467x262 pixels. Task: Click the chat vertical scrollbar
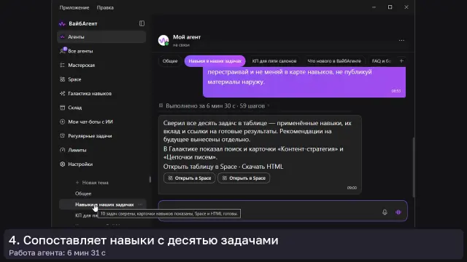point(414,167)
